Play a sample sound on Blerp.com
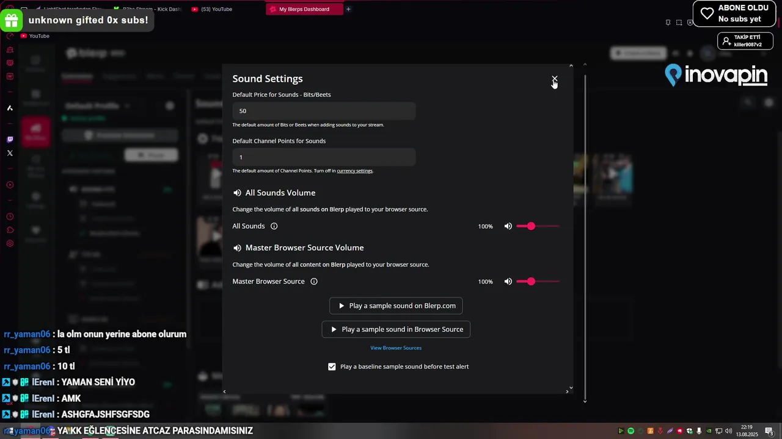The height and width of the screenshot is (439, 782). pyautogui.click(x=396, y=305)
